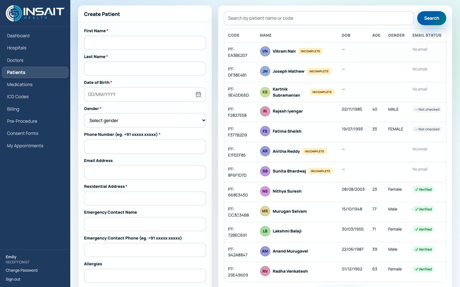Go to Dashboard in sidebar
The height and width of the screenshot is (287, 460).
click(x=35, y=36)
